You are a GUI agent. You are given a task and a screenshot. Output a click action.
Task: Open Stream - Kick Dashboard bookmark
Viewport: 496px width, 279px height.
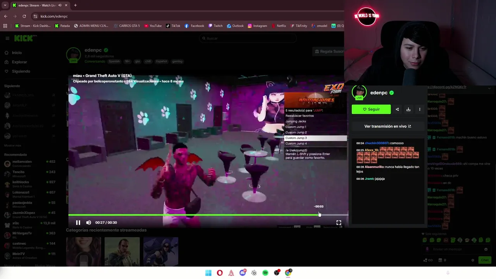[33, 26]
